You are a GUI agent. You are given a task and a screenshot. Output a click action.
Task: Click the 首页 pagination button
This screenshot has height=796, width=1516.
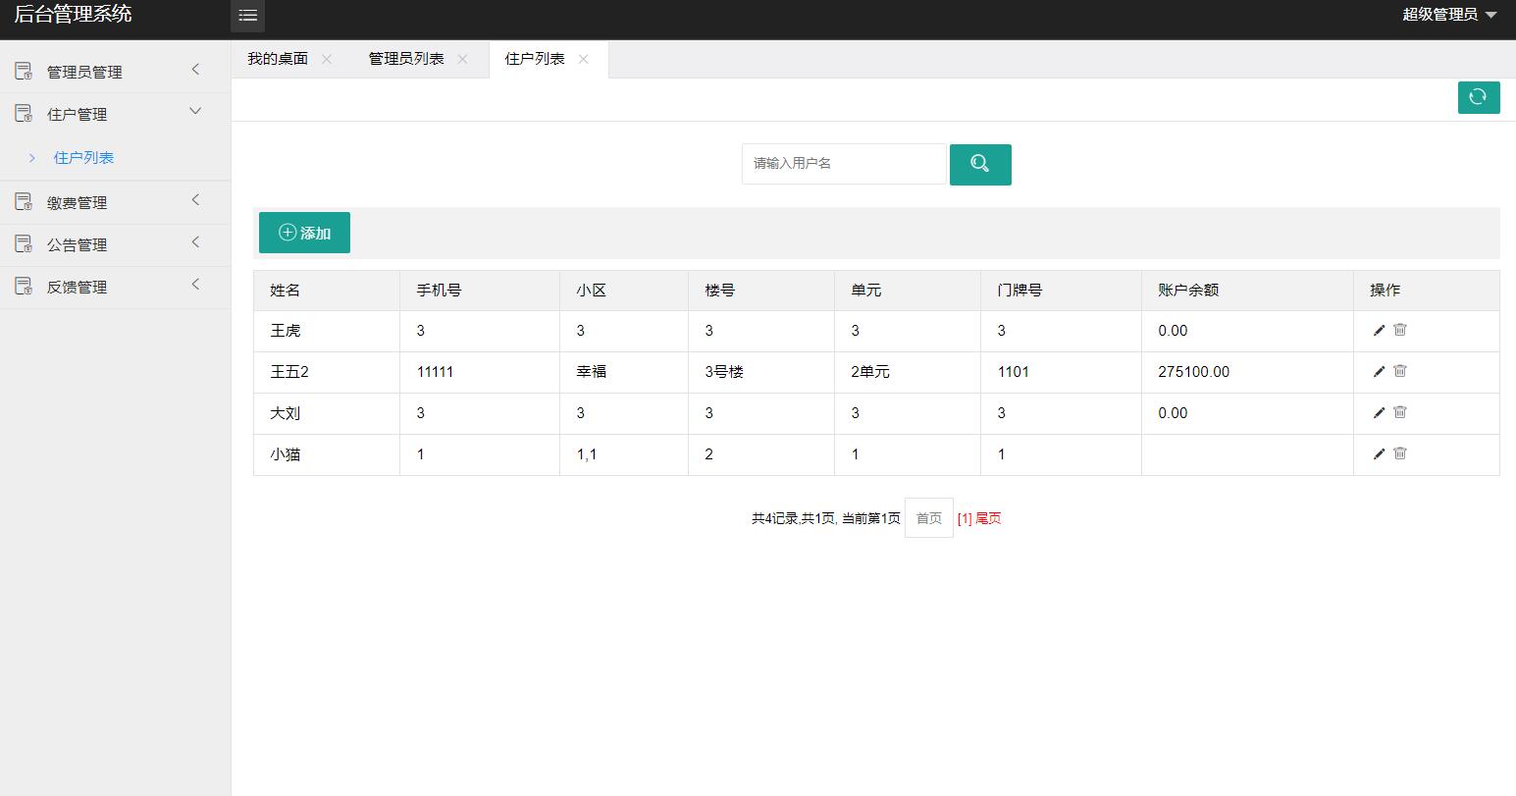click(927, 517)
